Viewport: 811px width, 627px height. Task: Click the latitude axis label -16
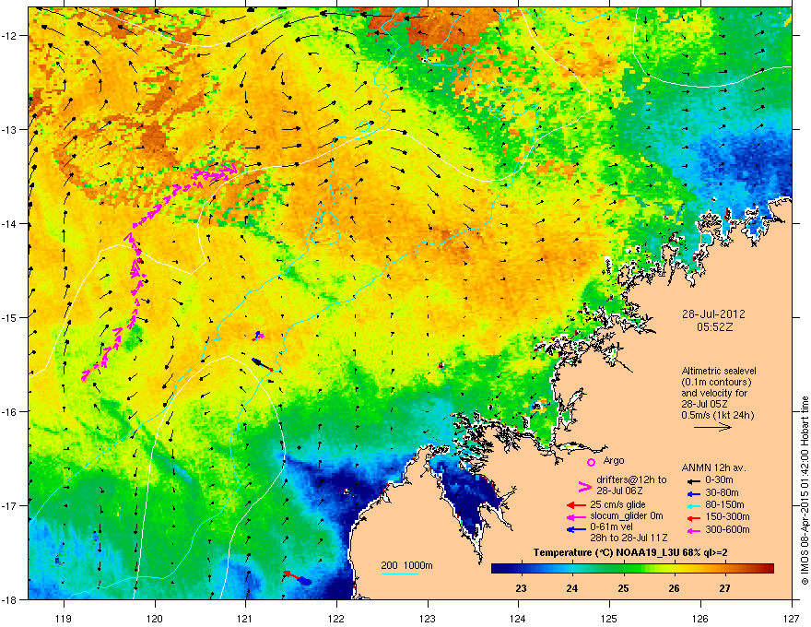point(9,412)
